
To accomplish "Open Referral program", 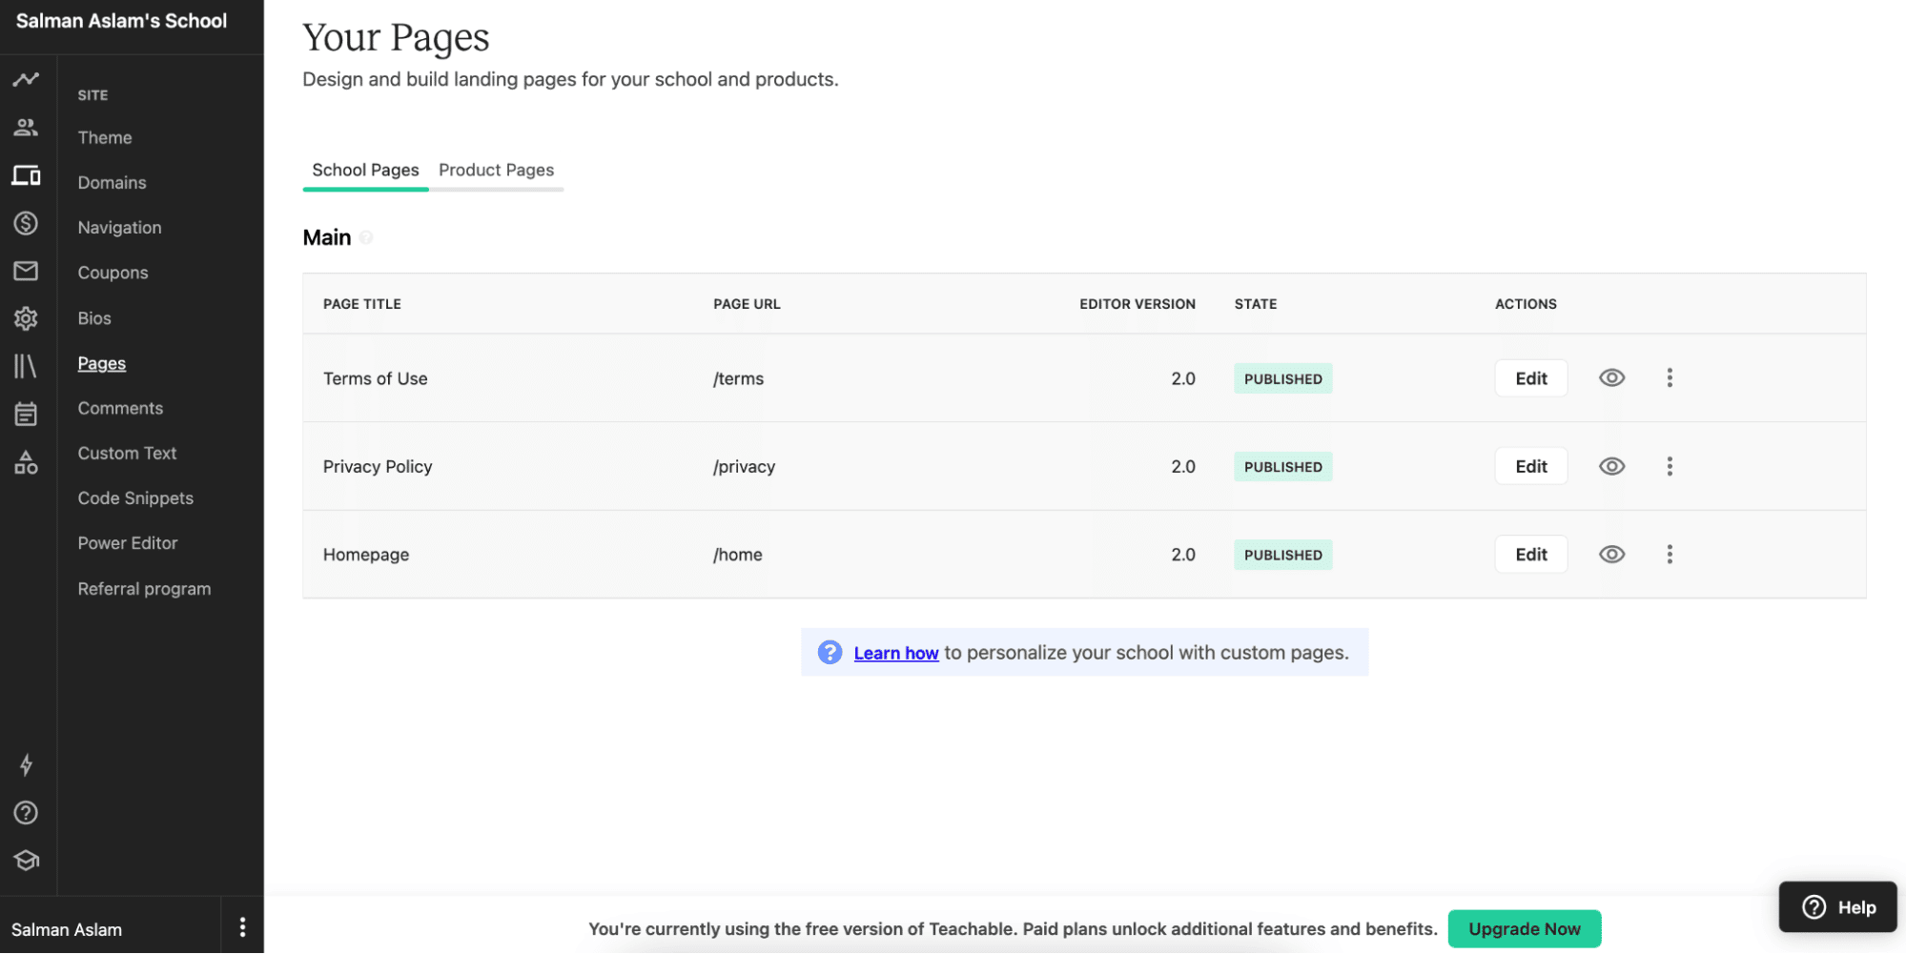I will [x=144, y=589].
